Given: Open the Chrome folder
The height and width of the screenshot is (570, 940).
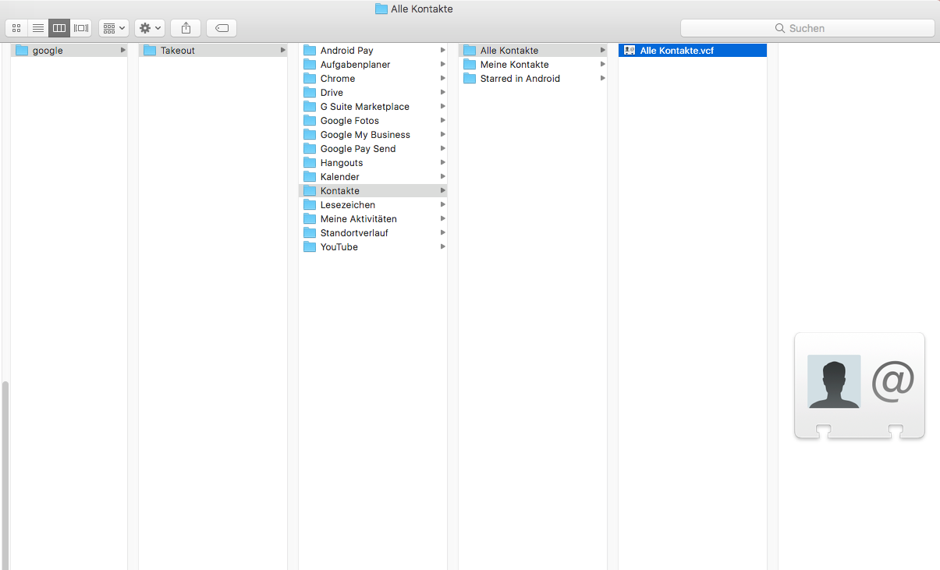Looking at the screenshot, I should 373,78.
